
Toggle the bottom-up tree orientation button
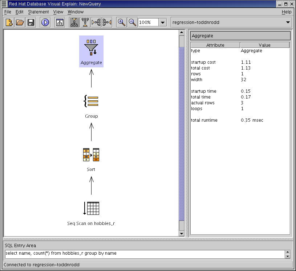click(x=85, y=22)
